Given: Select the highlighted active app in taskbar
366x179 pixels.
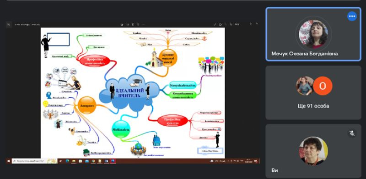Looking at the screenshot, I should 113,161.
